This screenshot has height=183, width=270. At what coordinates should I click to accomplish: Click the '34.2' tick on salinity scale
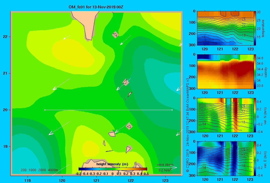click(x=260, y=75)
